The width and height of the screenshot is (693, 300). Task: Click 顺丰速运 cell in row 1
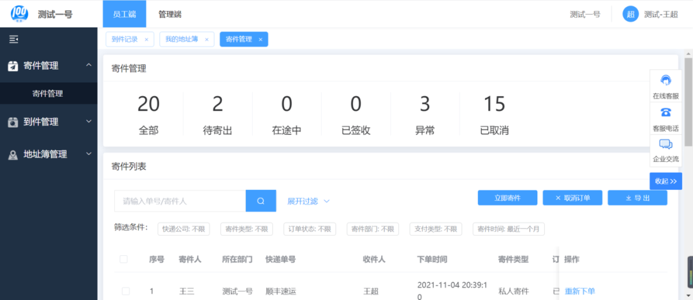coord(280,291)
